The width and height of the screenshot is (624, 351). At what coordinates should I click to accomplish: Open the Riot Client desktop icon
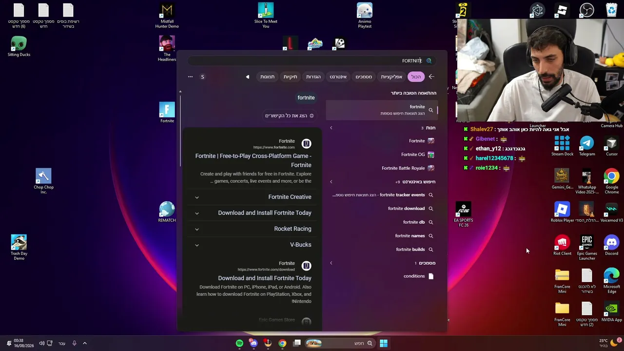point(562,246)
